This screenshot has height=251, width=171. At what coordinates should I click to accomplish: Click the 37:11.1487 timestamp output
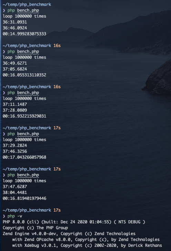coord(15,104)
